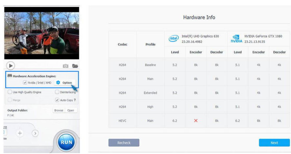Click the Recheck button
291x154 pixels.
click(x=124, y=143)
